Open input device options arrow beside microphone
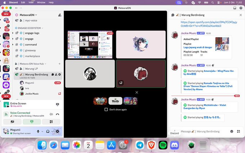The width and height of the screenshot is (245, 153). click(x=43, y=131)
